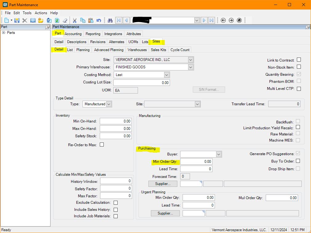Click the Paste clipboard icon

91,20
